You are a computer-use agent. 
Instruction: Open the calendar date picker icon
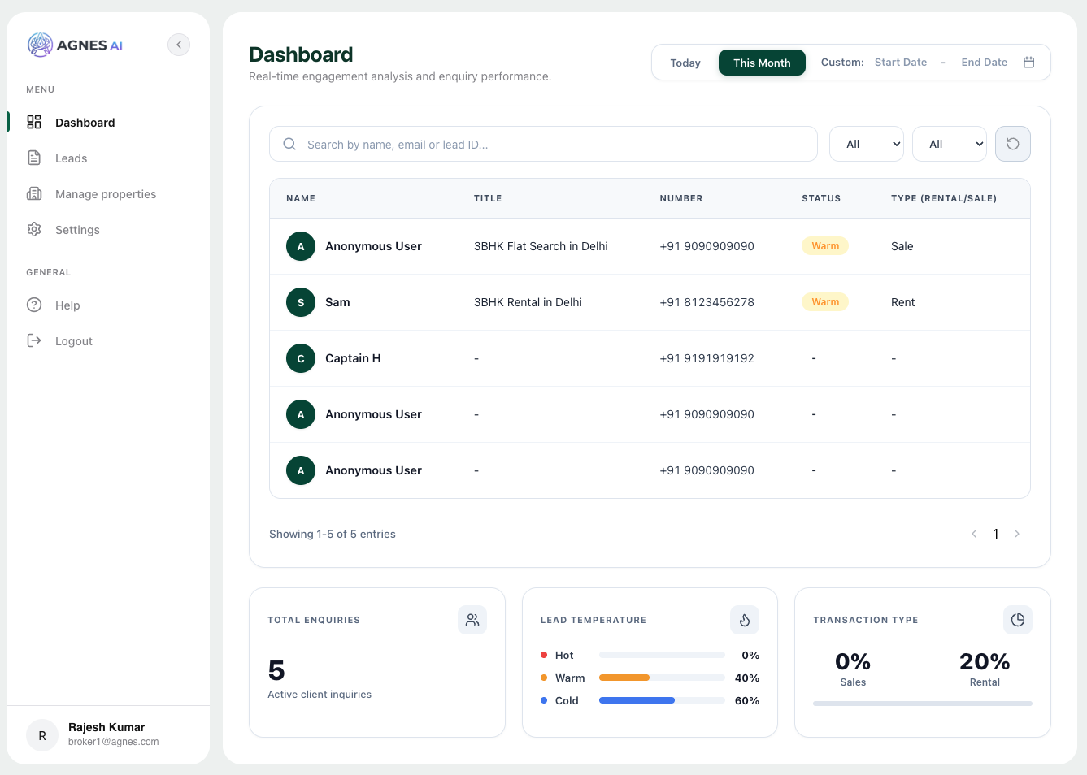click(x=1028, y=63)
